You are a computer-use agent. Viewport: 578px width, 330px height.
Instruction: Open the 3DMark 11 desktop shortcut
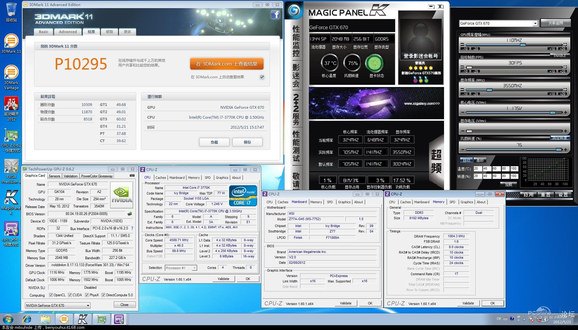[11, 44]
